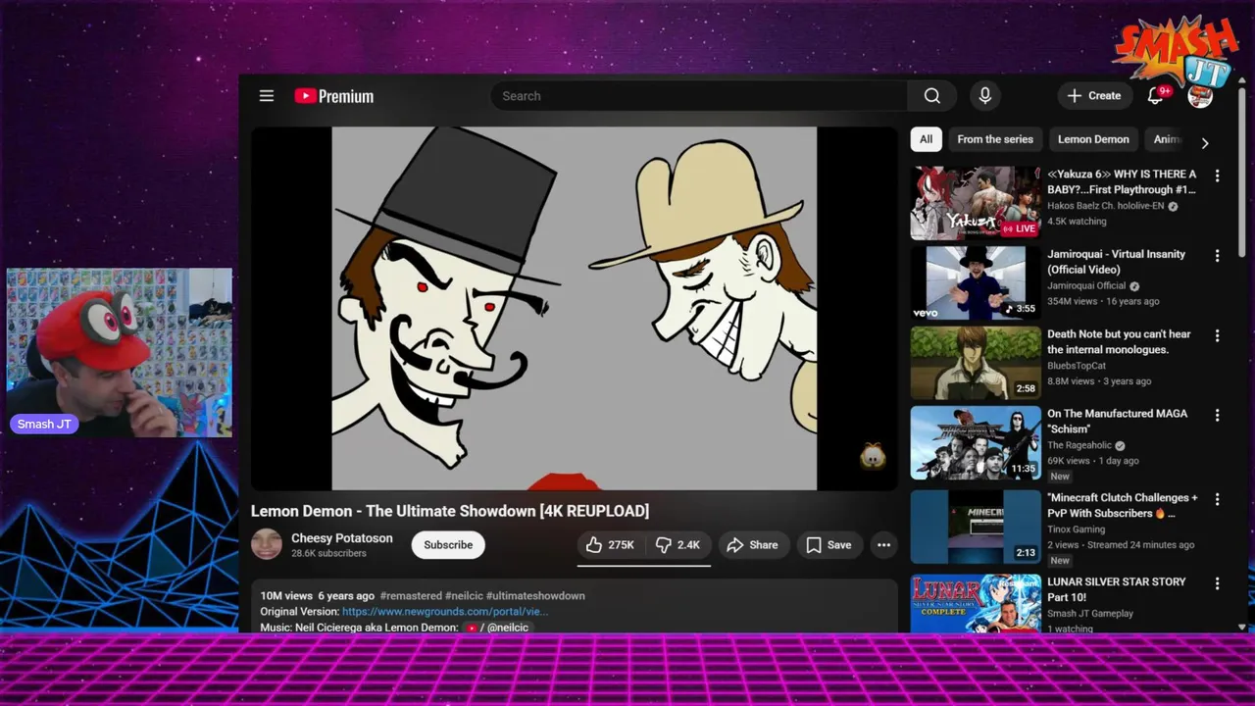Click the magnifying glass search button
The height and width of the screenshot is (706, 1255).
tap(932, 96)
